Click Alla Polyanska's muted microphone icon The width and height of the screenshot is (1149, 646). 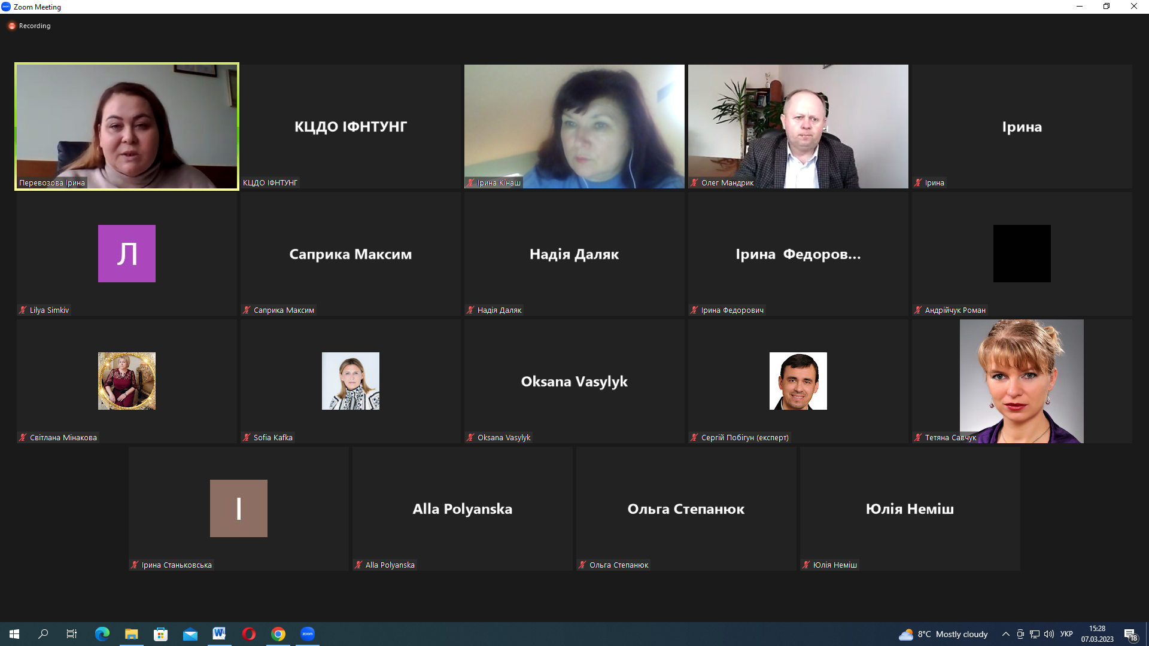click(x=358, y=565)
